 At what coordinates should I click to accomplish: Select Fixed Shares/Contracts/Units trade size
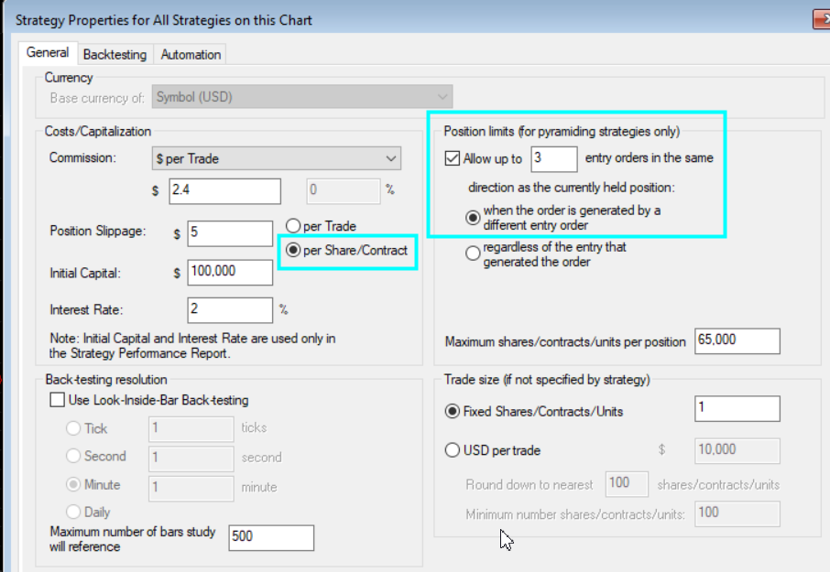tap(452, 412)
